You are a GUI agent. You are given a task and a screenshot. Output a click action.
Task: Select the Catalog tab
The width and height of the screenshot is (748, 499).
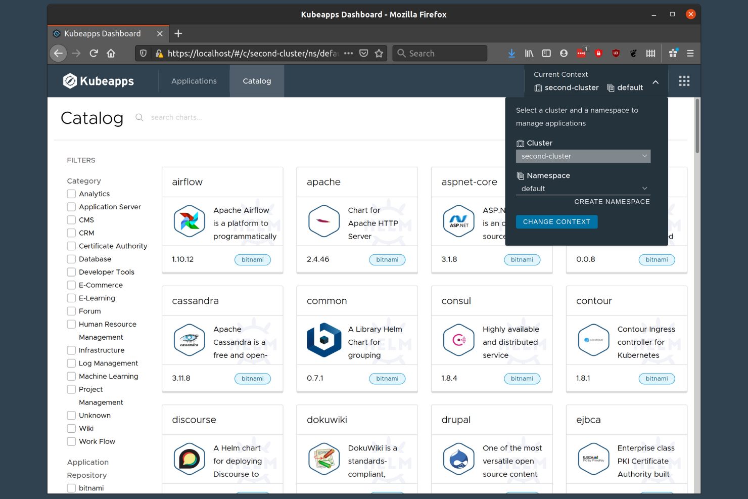[x=257, y=81]
